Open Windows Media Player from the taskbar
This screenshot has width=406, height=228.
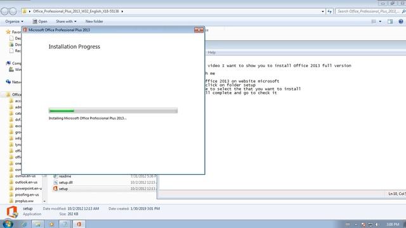click(51, 224)
